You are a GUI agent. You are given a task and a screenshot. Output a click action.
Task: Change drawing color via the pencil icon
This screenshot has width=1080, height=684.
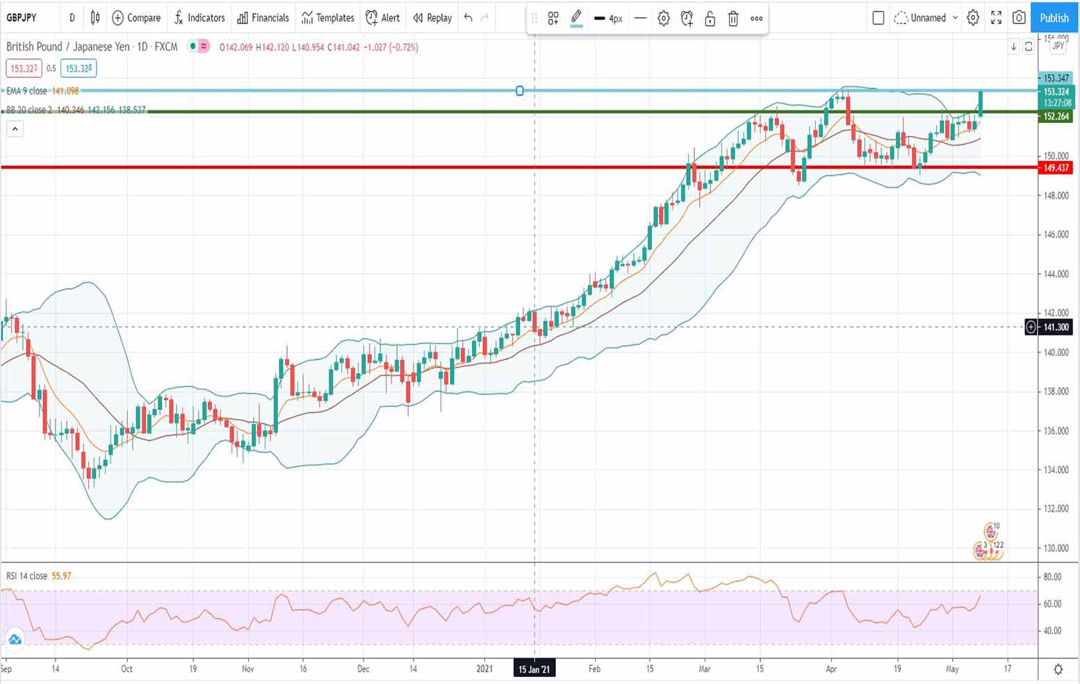point(575,19)
